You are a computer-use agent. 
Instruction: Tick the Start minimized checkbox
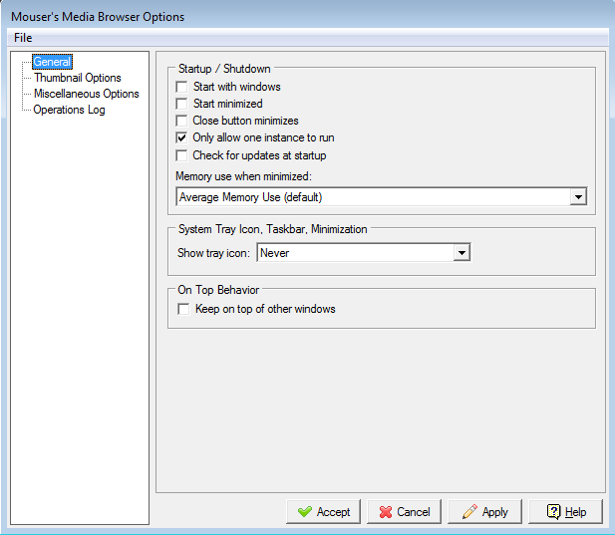pos(181,104)
